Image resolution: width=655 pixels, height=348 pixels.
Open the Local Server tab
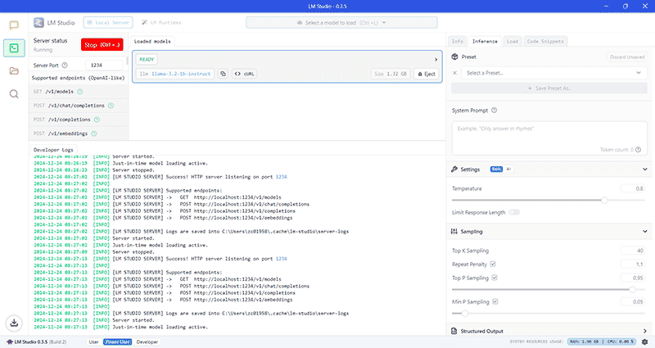tap(108, 23)
